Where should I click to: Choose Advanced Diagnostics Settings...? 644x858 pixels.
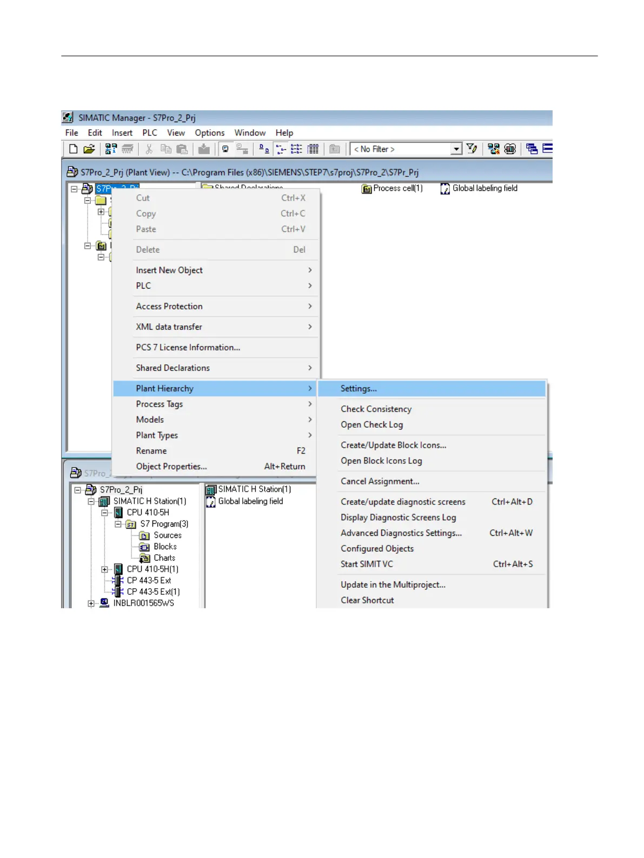pyautogui.click(x=431, y=534)
